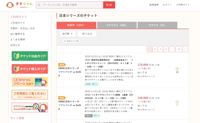Open ご利用ガイド link in sidebar list
200x123 pixels.
(17, 23)
